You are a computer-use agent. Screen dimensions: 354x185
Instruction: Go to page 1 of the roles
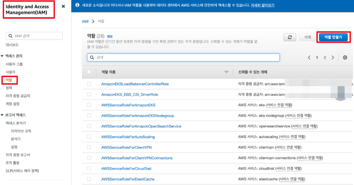point(317,58)
